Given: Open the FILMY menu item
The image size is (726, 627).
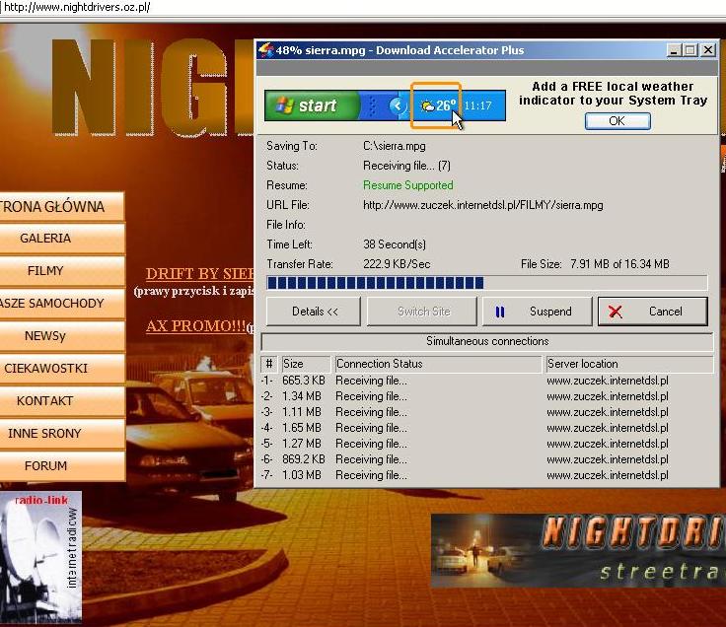Looking at the screenshot, I should pos(62,271).
